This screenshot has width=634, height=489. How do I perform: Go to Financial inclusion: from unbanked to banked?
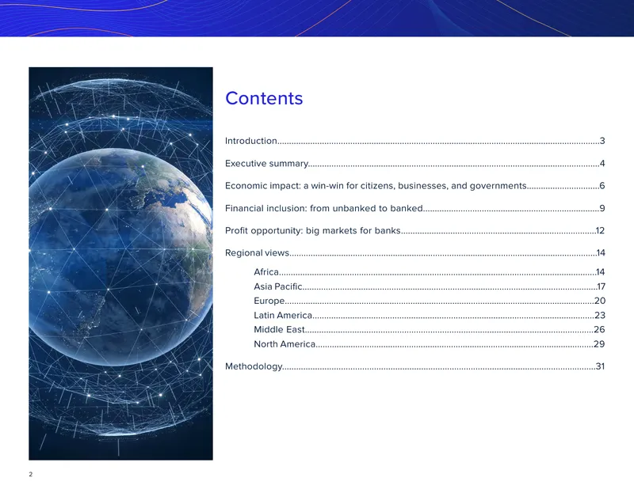pos(414,208)
